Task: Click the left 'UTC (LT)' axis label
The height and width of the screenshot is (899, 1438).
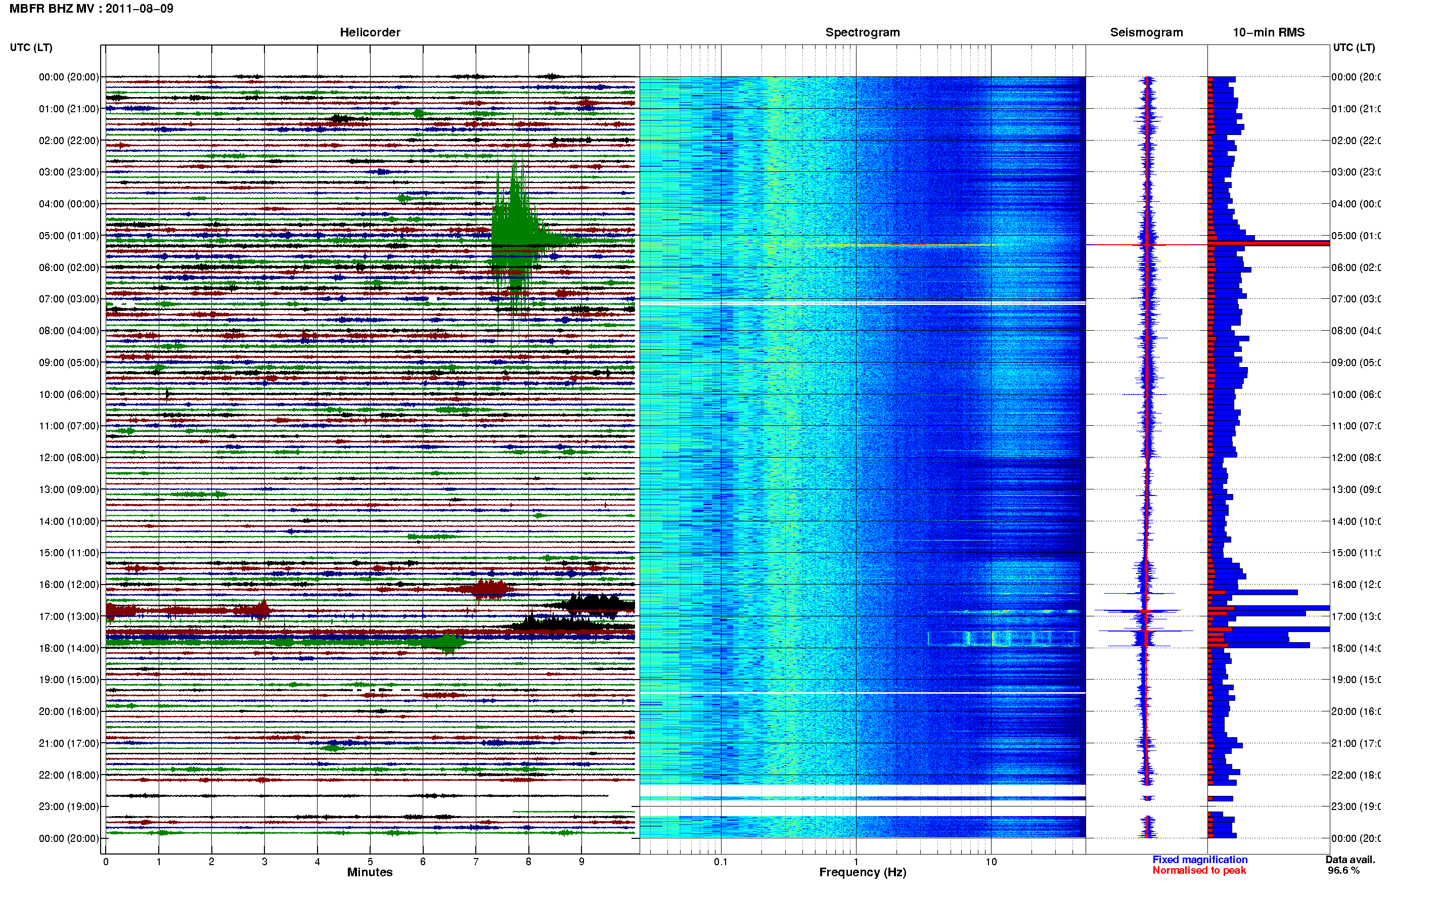Action: [31, 47]
